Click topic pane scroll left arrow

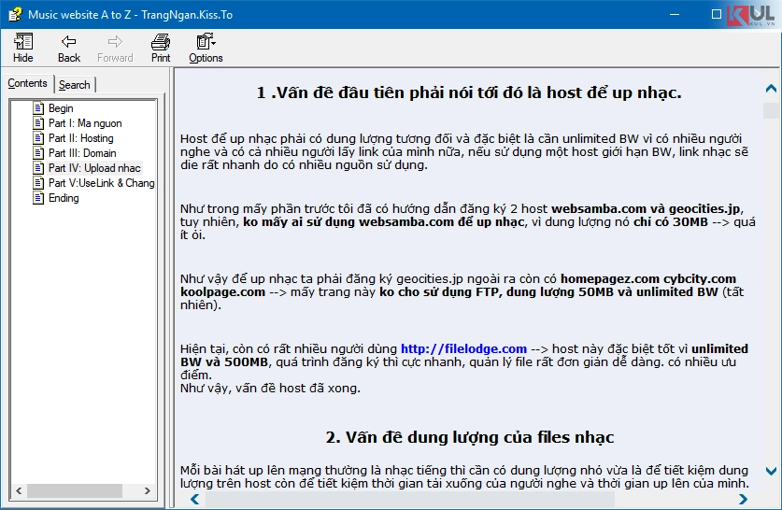pos(195,499)
